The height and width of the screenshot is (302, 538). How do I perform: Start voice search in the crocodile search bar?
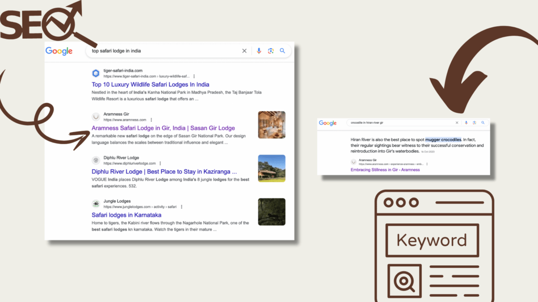click(x=466, y=123)
